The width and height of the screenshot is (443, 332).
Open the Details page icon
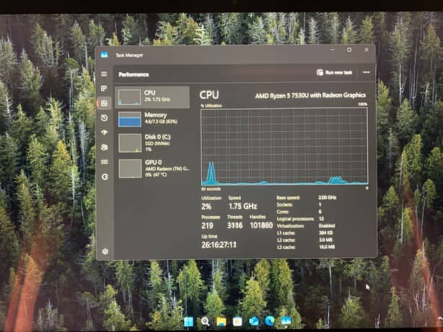(x=104, y=162)
